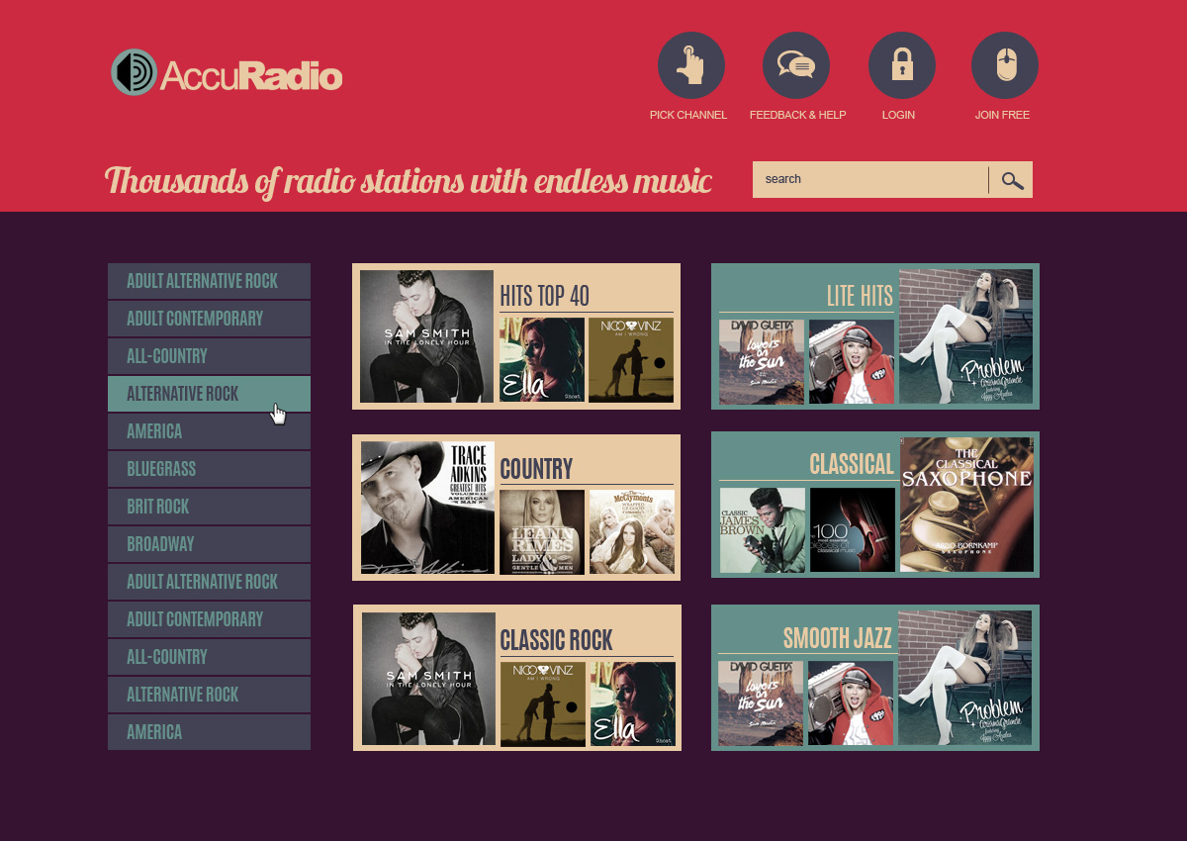Image resolution: width=1187 pixels, height=841 pixels.
Task: Click Nico & Vinz cover in Hits Top 40
Action: 631,359
